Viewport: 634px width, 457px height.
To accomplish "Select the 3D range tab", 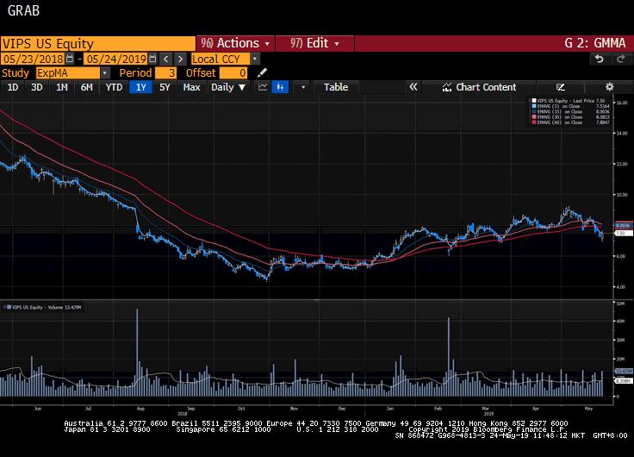I will pyautogui.click(x=37, y=87).
